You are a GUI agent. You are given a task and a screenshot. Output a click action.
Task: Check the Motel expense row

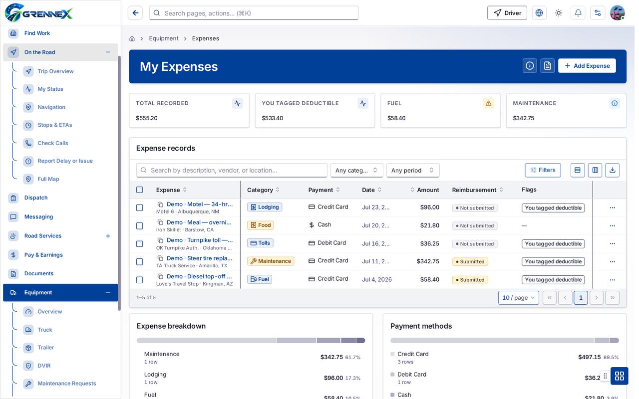[x=140, y=207]
